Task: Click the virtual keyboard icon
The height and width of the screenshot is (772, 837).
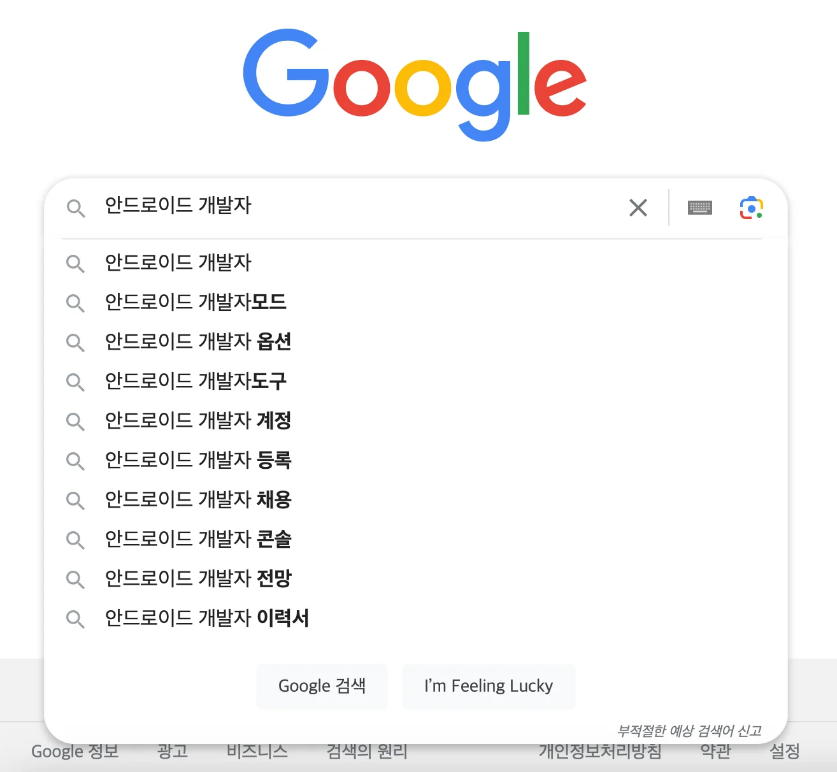Action: pyautogui.click(x=699, y=208)
